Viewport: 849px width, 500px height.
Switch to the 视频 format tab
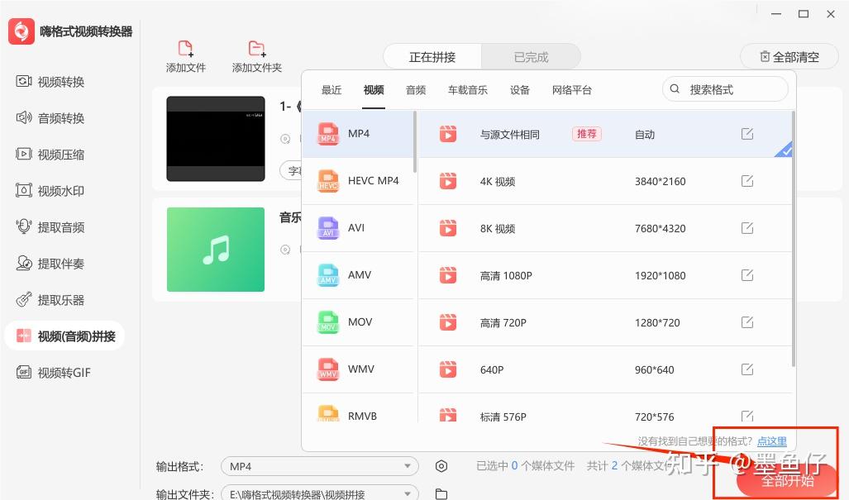click(x=374, y=90)
